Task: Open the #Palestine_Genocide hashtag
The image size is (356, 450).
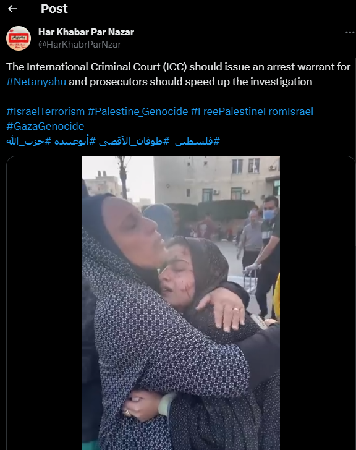Action: point(138,111)
